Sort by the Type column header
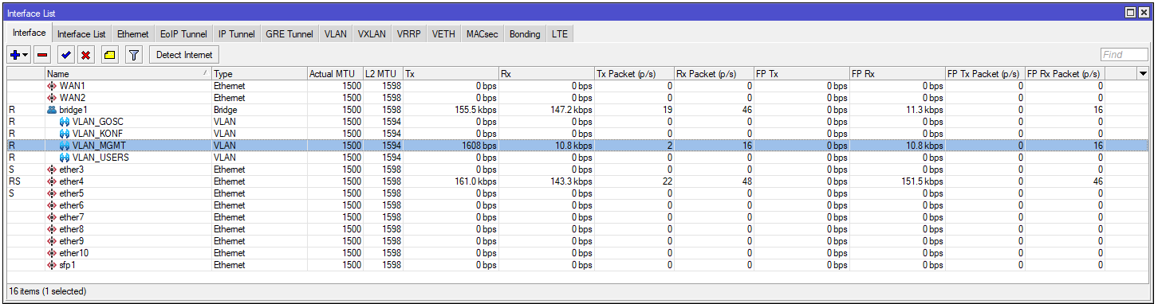The width and height of the screenshot is (1158, 304). tap(259, 73)
